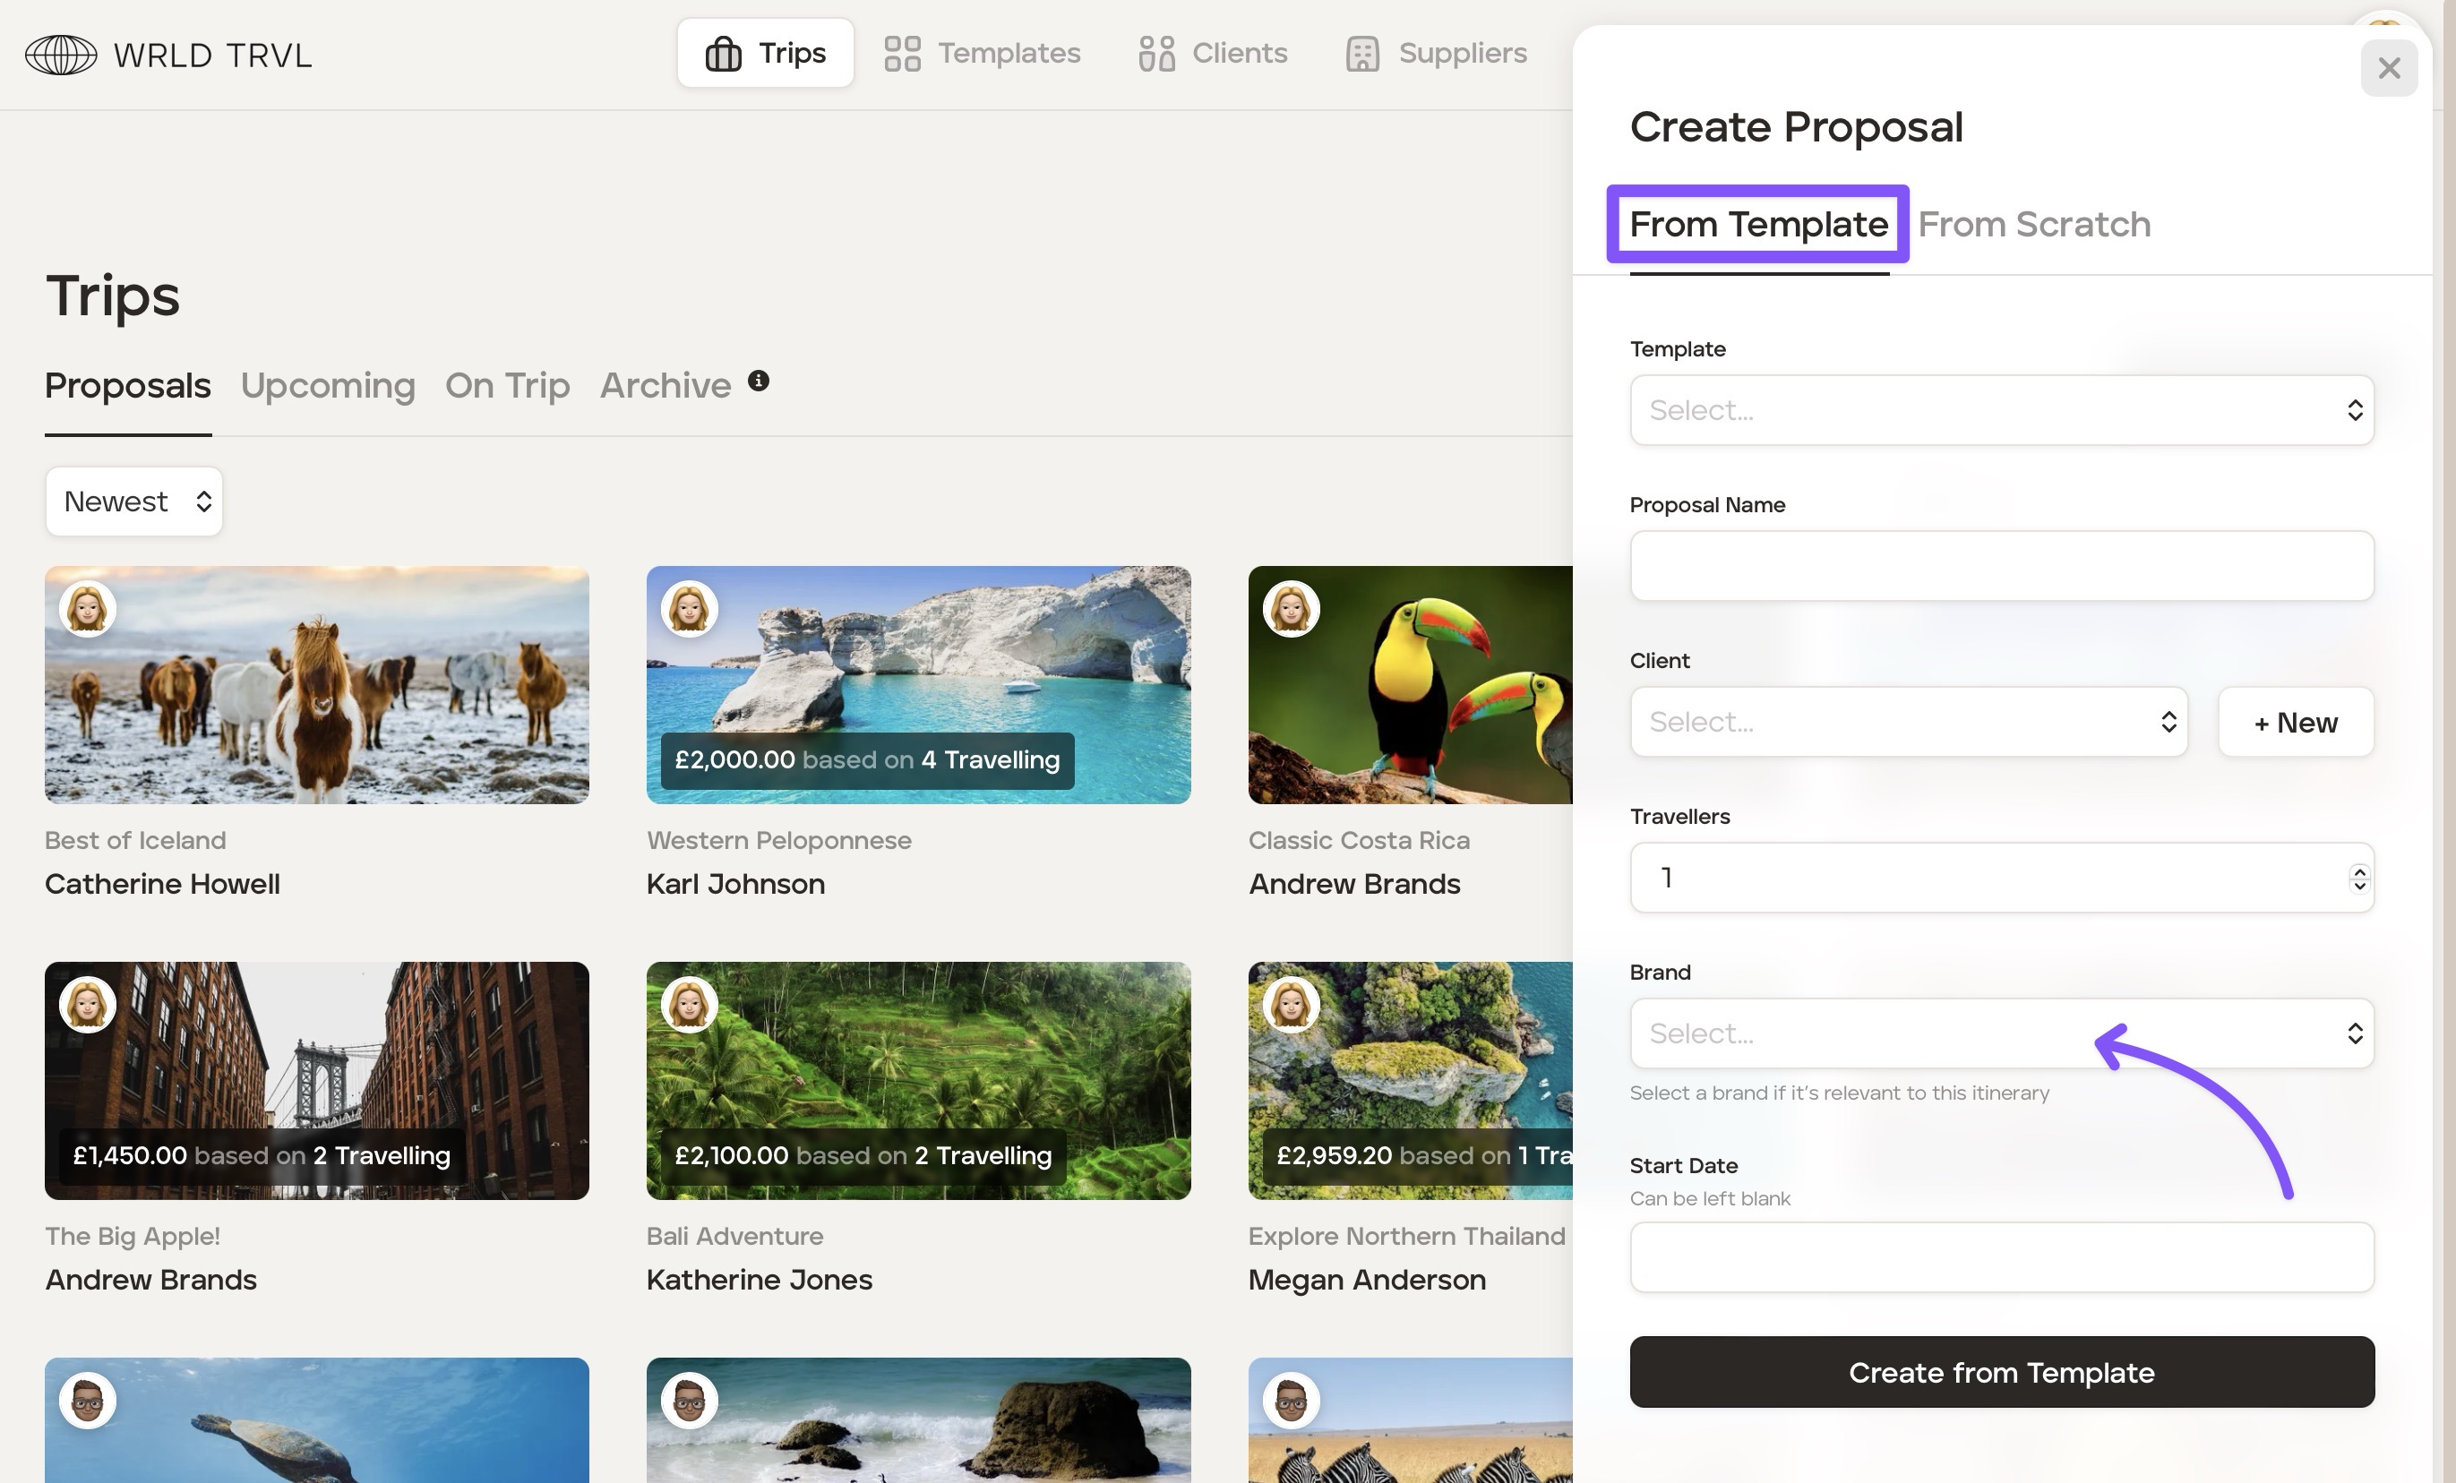2456x1483 pixels.
Task: Click the suitcase icon in the Trips tab
Action: pos(723,54)
